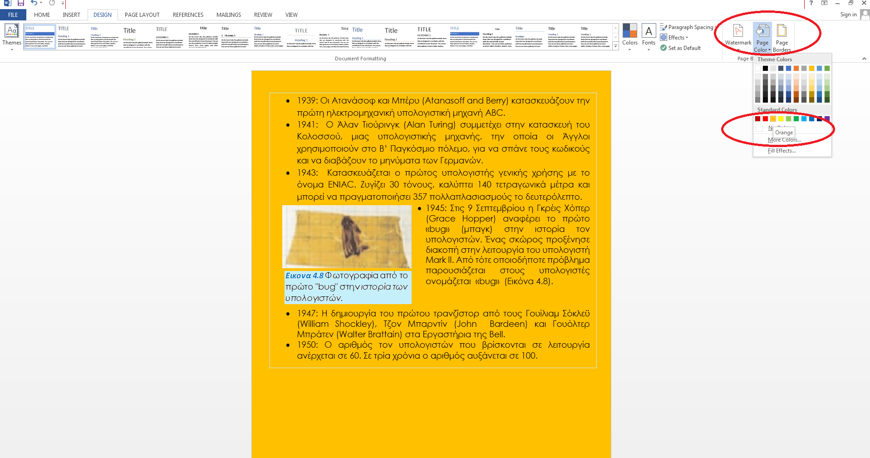Select the first document formatting style thumbnail
Image resolution: width=870 pixels, height=458 pixels.
click(x=39, y=37)
